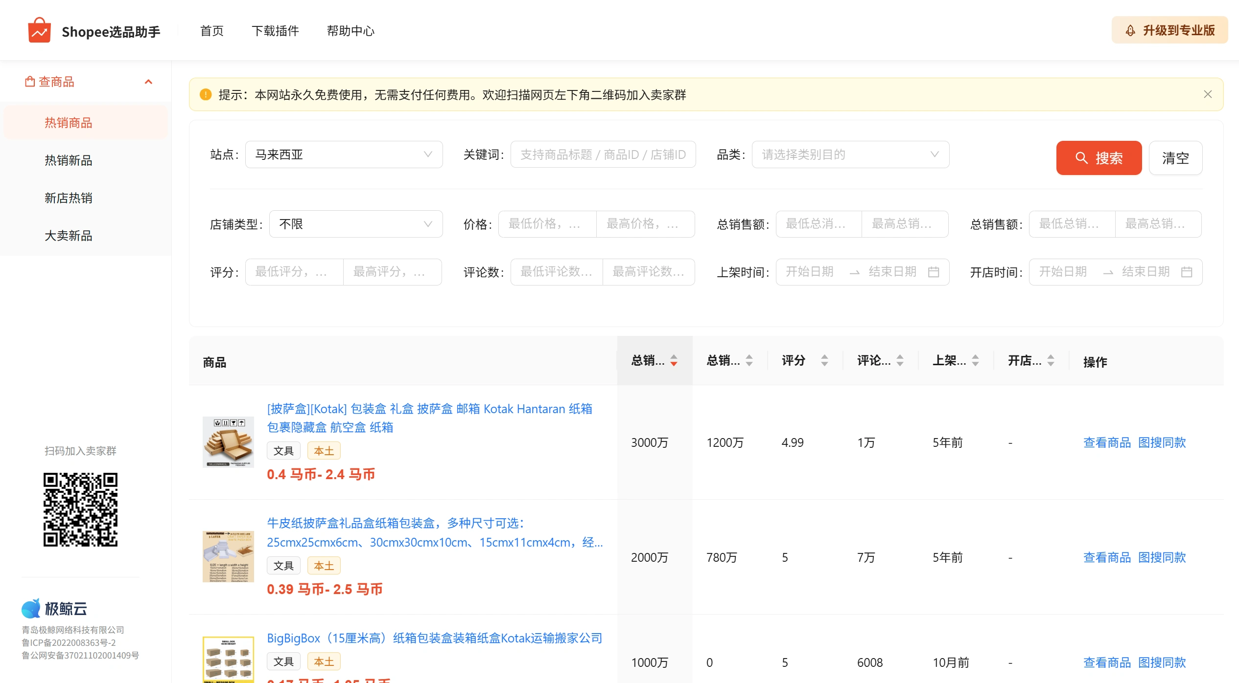Click the calendar icon in 上架时间
Image resolution: width=1239 pixels, height=683 pixels.
[934, 272]
